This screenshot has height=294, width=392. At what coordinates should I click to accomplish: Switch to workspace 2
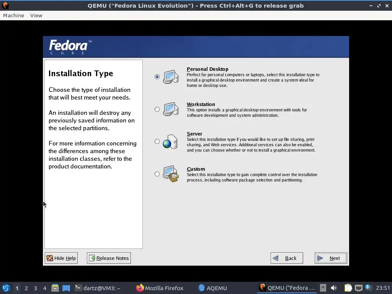26,288
